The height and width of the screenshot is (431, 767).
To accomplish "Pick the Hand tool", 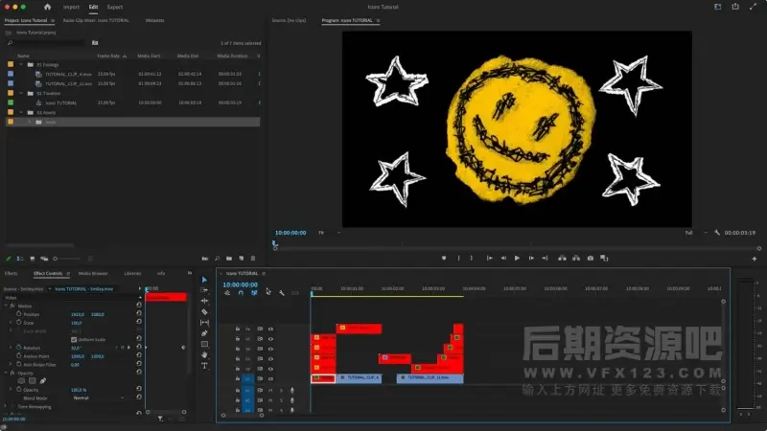I will point(204,354).
